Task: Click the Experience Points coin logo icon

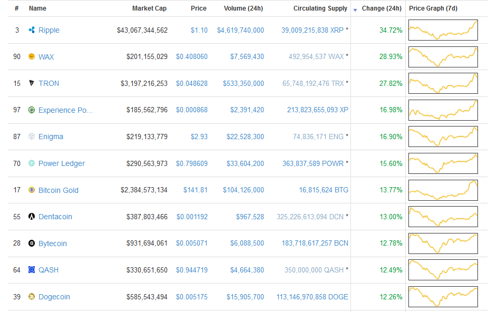Action: [32, 110]
